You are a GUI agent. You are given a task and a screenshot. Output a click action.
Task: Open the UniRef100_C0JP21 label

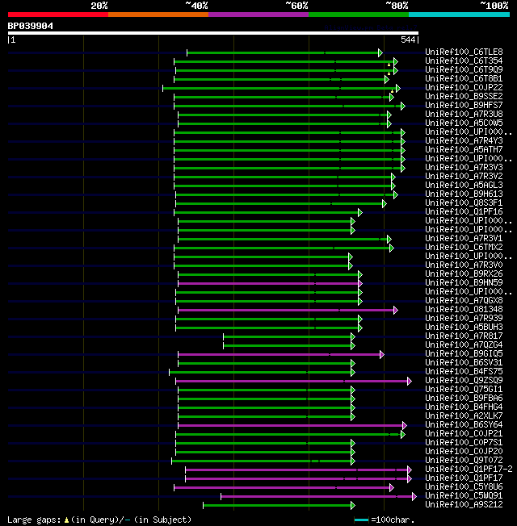(x=464, y=434)
